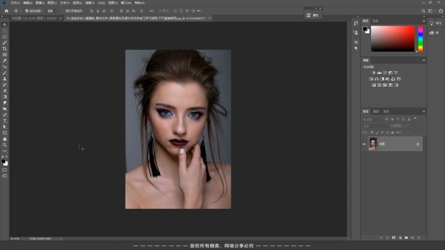Hide the Background layer with eye icon
The height and width of the screenshot is (250, 445).
point(365,144)
